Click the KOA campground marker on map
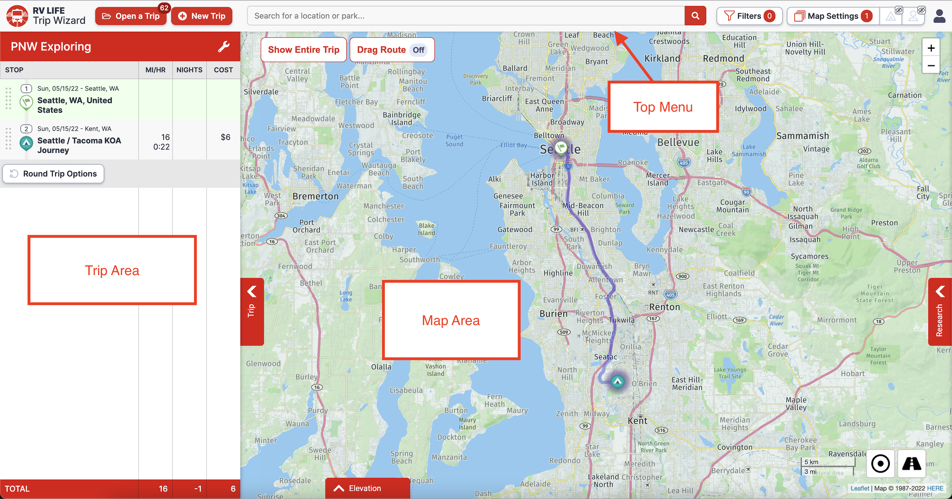Image resolution: width=952 pixels, height=499 pixels. click(x=617, y=381)
